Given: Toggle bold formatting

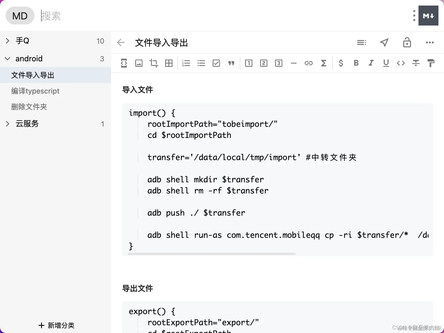Looking at the screenshot, I should pyautogui.click(x=356, y=63).
